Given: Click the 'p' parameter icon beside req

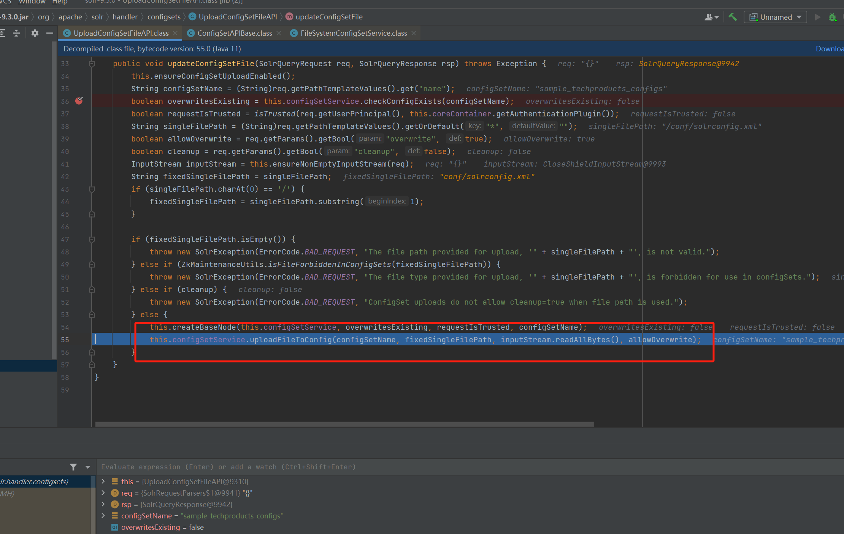Looking at the screenshot, I should (114, 493).
